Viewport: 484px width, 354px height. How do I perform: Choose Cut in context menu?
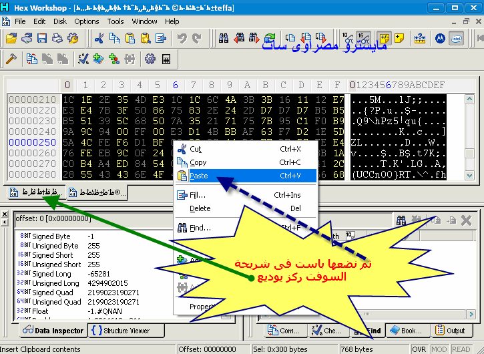pyautogui.click(x=246, y=149)
